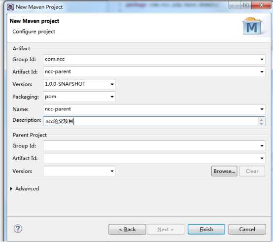This screenshot has height=242, width=273.
Task: Click the Configure project subtitle
Action: [34, 32]
